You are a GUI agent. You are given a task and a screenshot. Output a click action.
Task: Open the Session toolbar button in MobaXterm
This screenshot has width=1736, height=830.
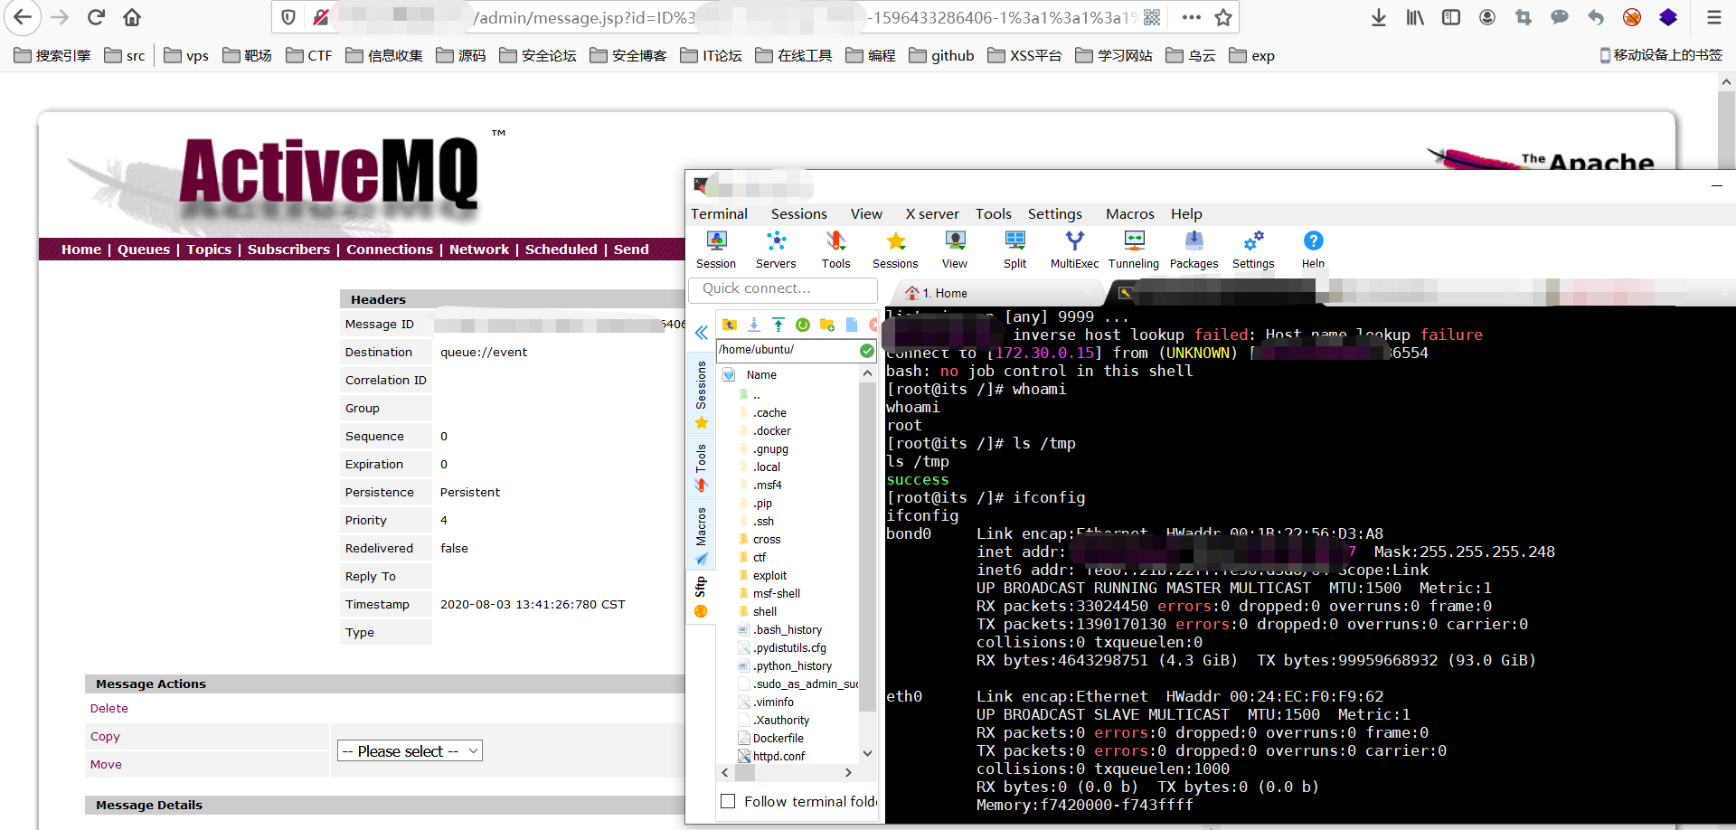716,249
